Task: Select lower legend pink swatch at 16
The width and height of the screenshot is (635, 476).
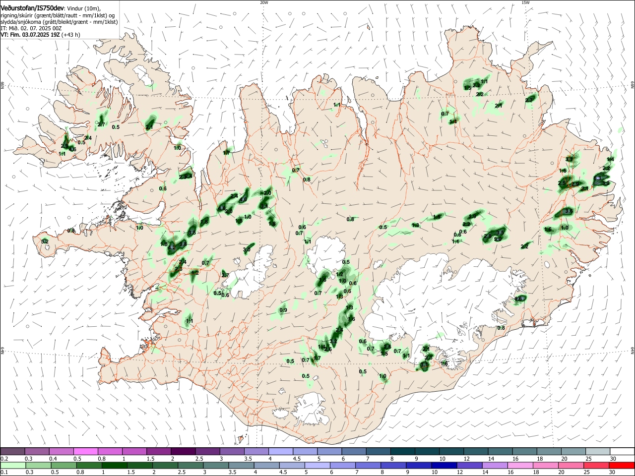Action: 519,465
